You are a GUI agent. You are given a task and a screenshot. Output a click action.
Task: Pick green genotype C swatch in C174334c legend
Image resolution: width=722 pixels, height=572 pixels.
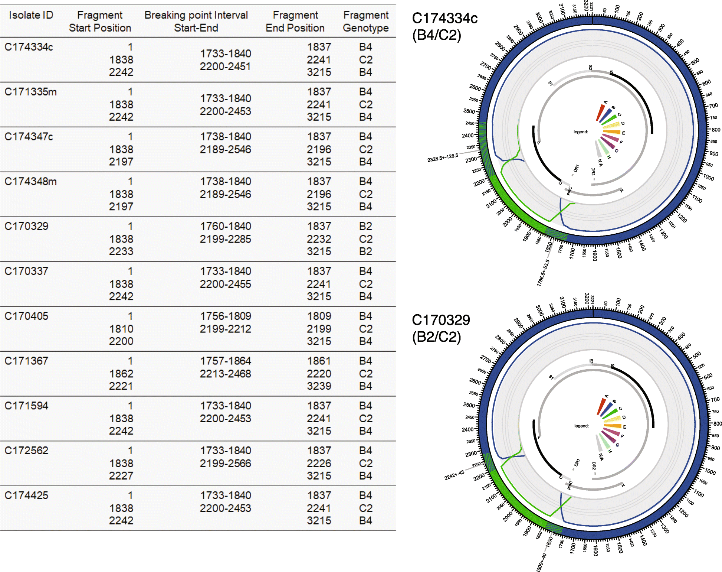tap(609, 120)
